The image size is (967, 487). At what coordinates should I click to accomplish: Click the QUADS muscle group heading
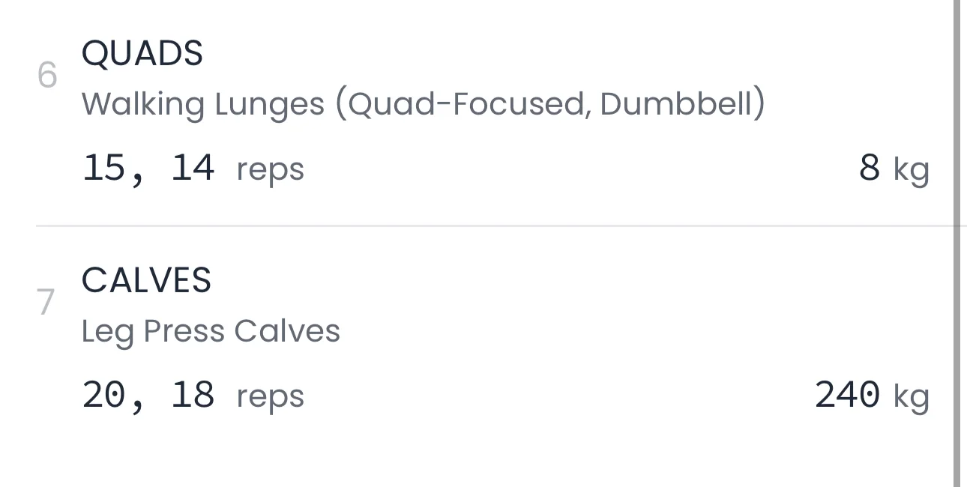pyautogui.click(x=142, y=54)
